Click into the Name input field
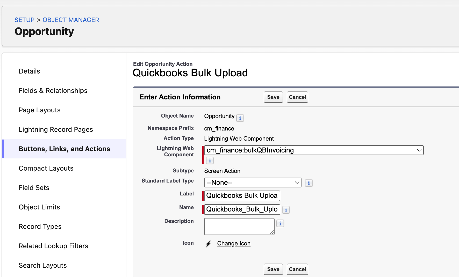The width and height of the screenshot is (459, 277). [x=242, y=209]
